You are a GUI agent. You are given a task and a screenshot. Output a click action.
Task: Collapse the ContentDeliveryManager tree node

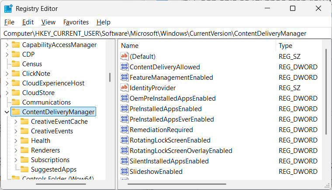pyautogui.click(x=7, y=112)
